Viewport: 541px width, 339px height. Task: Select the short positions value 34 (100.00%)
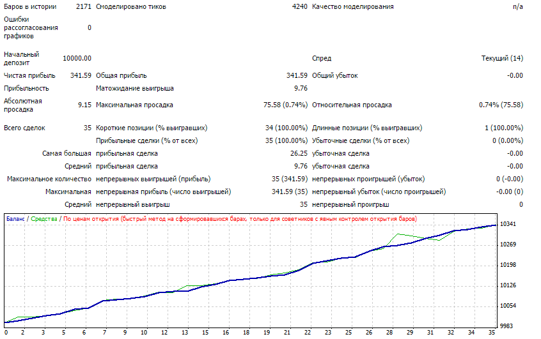coord(286,128)
